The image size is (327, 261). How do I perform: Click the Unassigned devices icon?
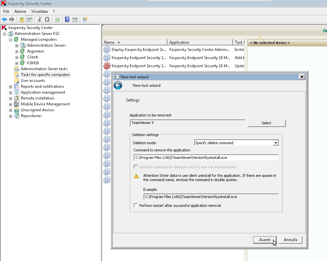pyautogui.click(x=16, y=110)
